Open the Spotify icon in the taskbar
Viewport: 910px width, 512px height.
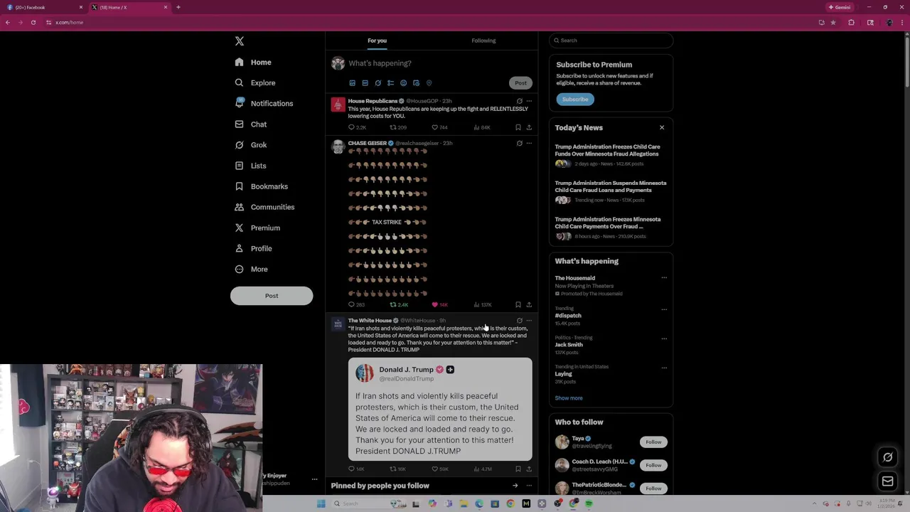589,503
